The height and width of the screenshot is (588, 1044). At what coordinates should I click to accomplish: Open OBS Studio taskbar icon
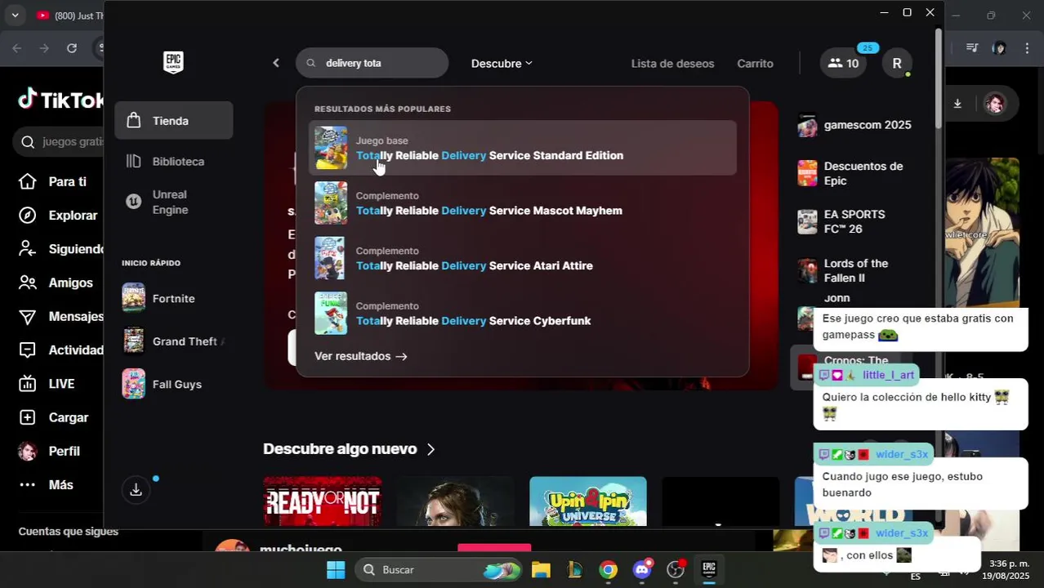click(676, 569)
